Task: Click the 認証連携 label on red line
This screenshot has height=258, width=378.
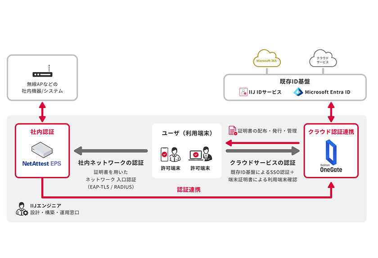Action: 189,190
